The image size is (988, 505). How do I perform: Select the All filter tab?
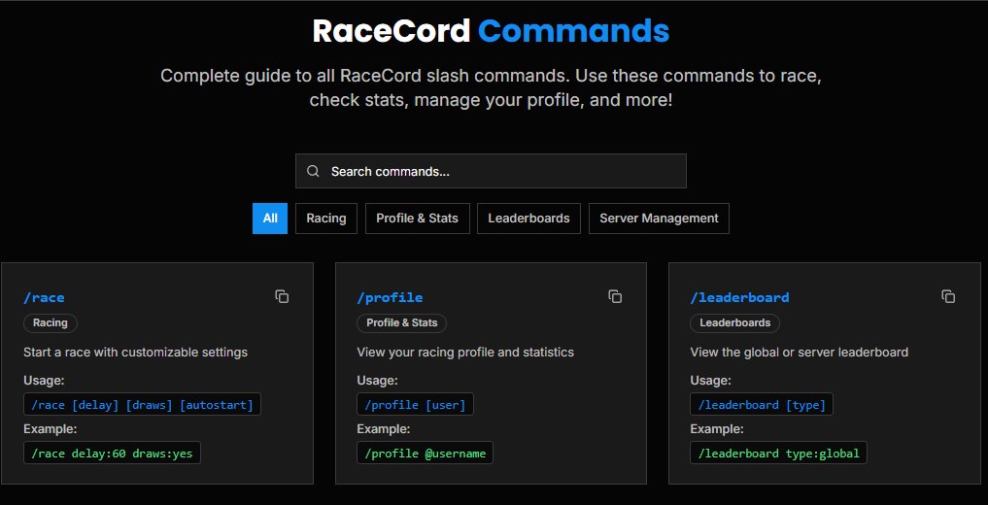pyautogui.click(x=270, y=219)
